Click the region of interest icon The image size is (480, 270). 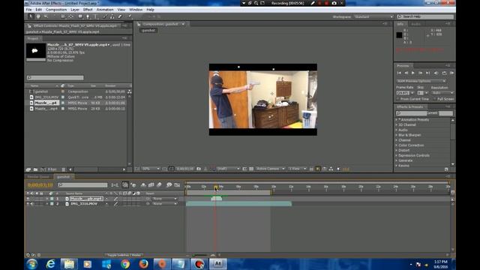[245, 169]
